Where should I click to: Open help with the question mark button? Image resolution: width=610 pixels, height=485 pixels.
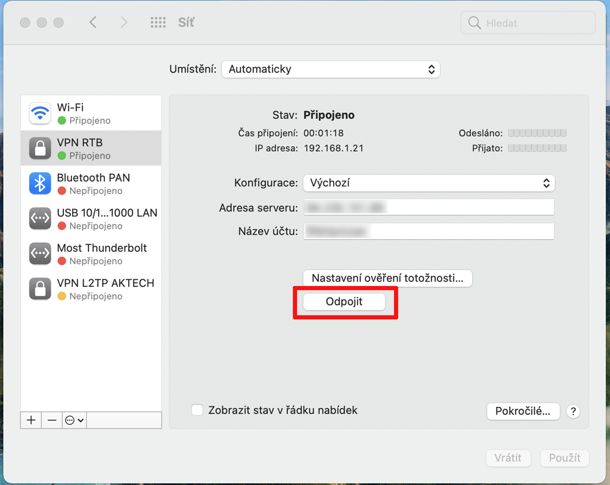[573, 411]
